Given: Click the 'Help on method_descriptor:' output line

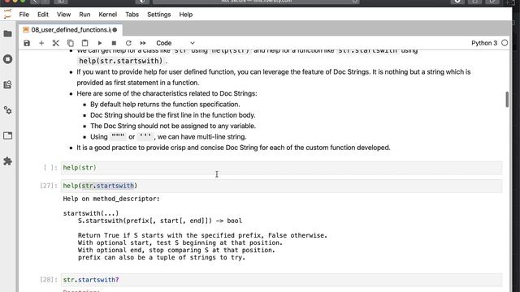Looking at the screenshot, I should 111,199.
